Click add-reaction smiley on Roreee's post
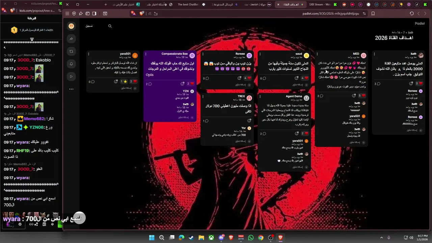 [239, 78]
